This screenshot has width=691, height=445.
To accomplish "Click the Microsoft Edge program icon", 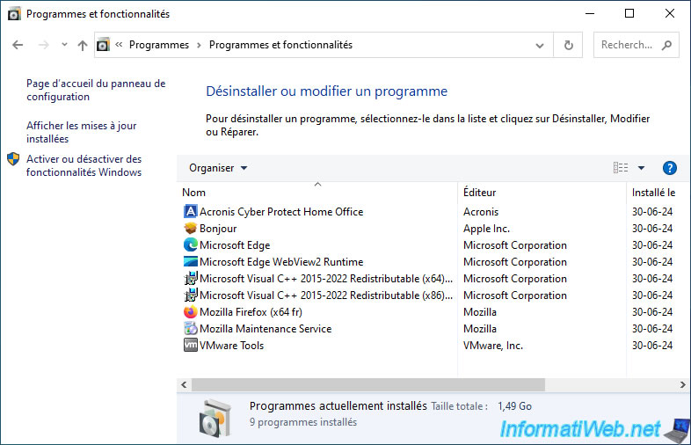I will [x=190, y=245].
